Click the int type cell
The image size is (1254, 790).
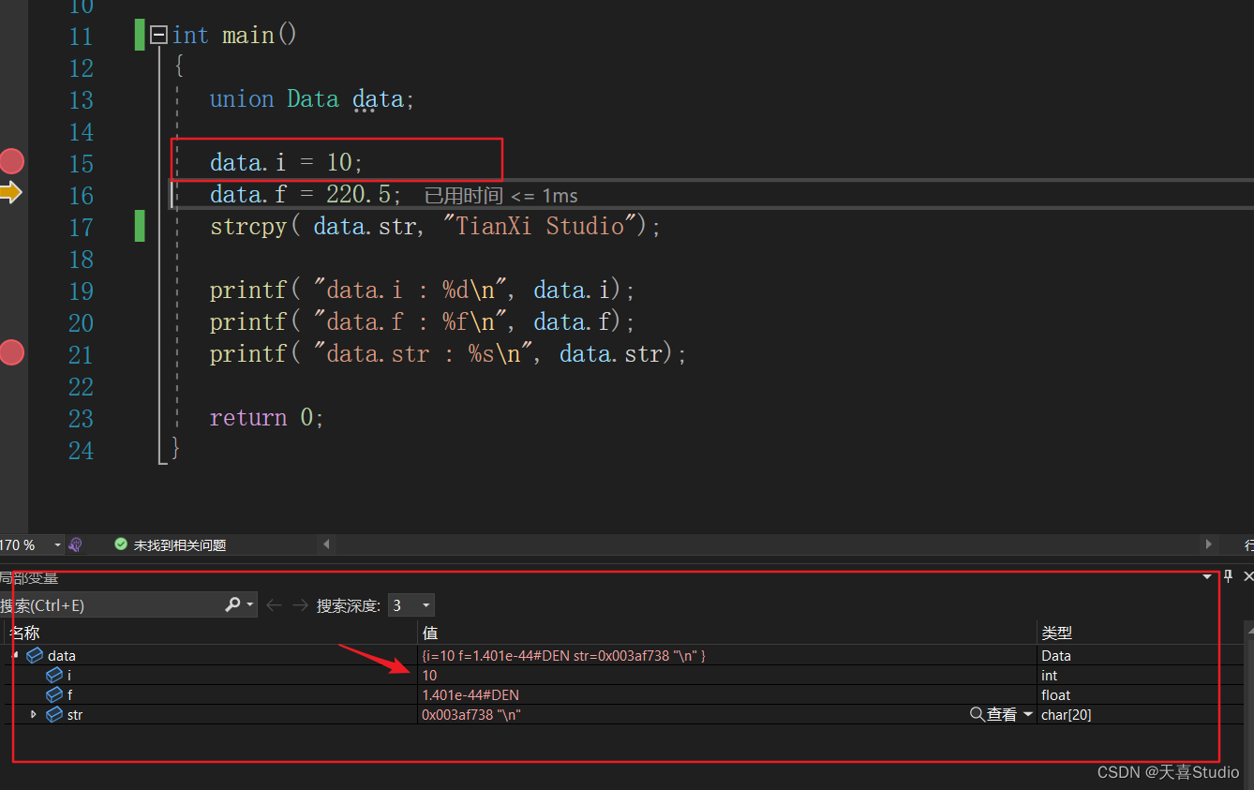click(x=1049, y=676)
